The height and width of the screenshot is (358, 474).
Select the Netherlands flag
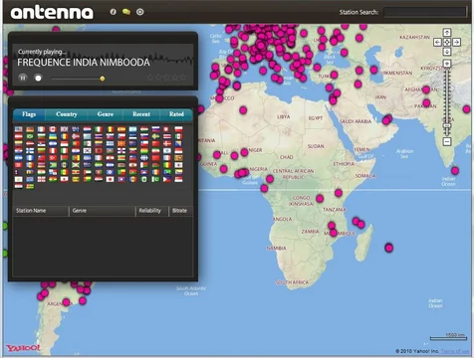click(x=88, y=129)
